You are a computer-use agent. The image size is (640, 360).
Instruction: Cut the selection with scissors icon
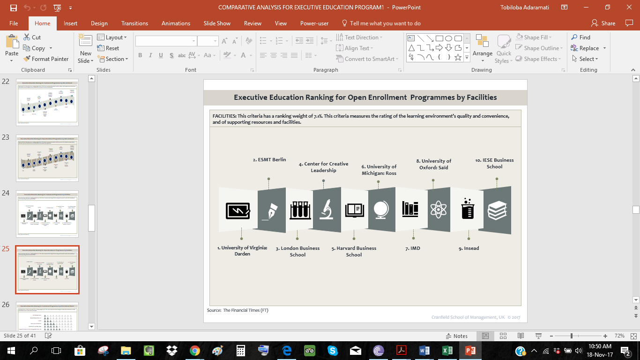coord(32,37)
